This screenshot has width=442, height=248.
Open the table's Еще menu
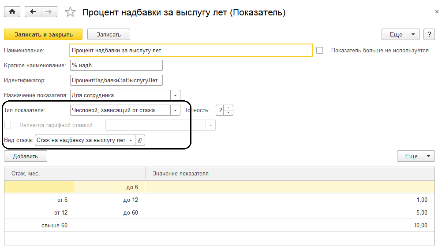pyautogui.click(x=416, y=156)
